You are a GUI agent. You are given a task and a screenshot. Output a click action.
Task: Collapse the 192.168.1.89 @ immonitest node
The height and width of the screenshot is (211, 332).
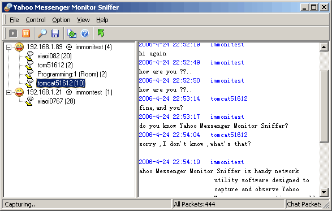8,47
